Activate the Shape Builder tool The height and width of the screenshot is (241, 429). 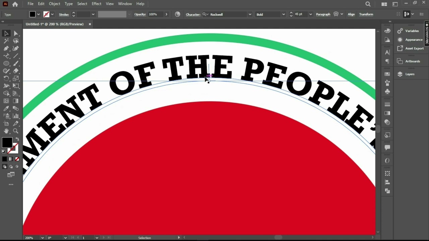point(6,93)
